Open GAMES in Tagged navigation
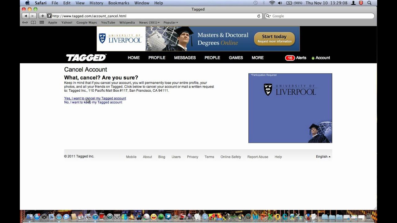The image size is (397, 223). [236, 58]
